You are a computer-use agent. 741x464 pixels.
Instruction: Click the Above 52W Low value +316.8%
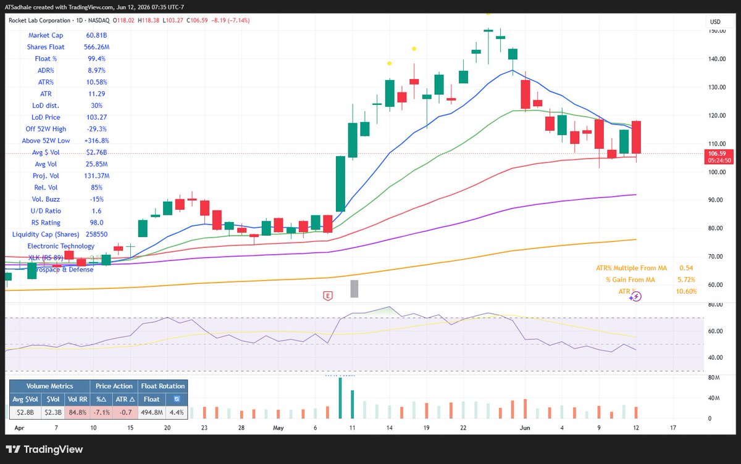pos(98,141)
